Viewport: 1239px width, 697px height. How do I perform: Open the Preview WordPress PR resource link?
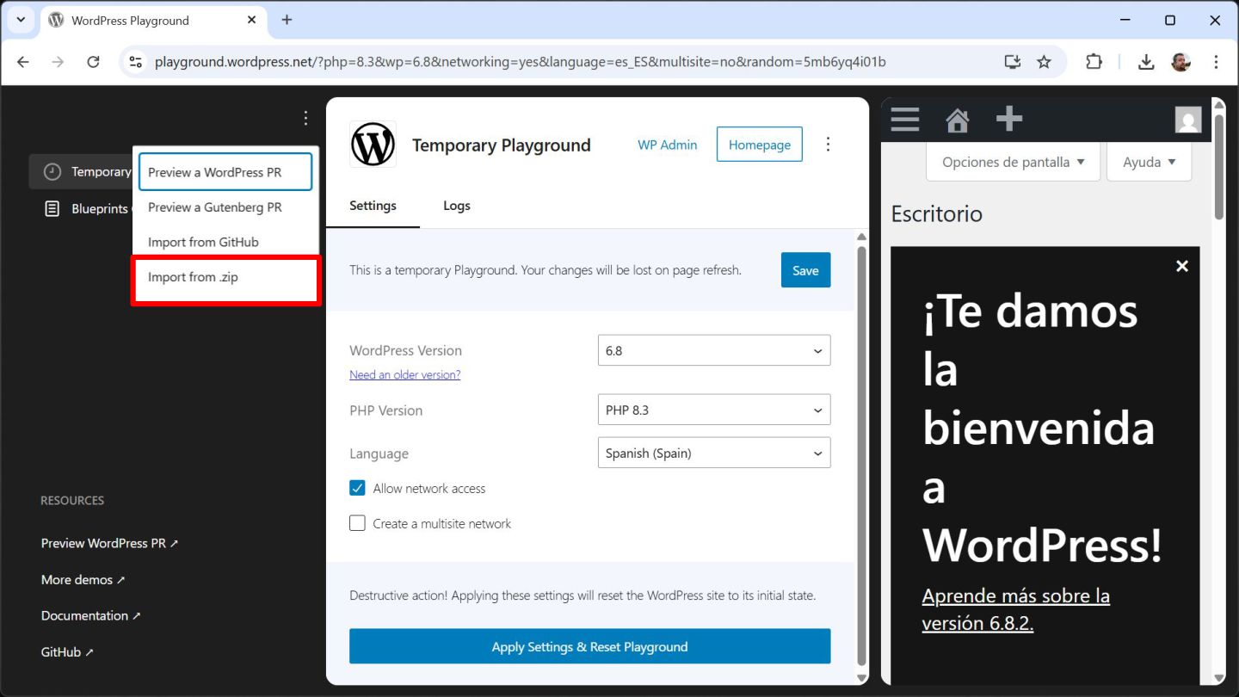109,543
